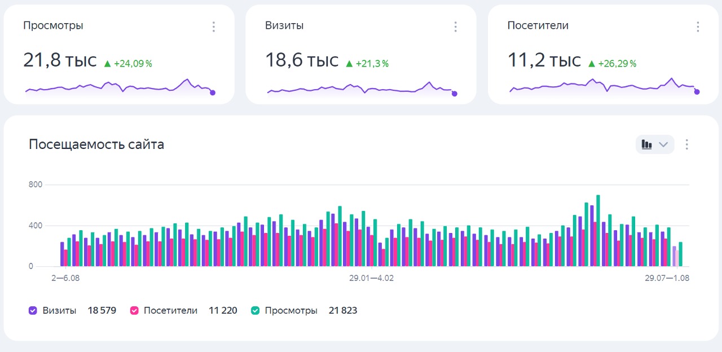Click the green up arrow beside +21,3 %
Image resolution: width=722 pixels, height=352 pixels.
[349, 64]
